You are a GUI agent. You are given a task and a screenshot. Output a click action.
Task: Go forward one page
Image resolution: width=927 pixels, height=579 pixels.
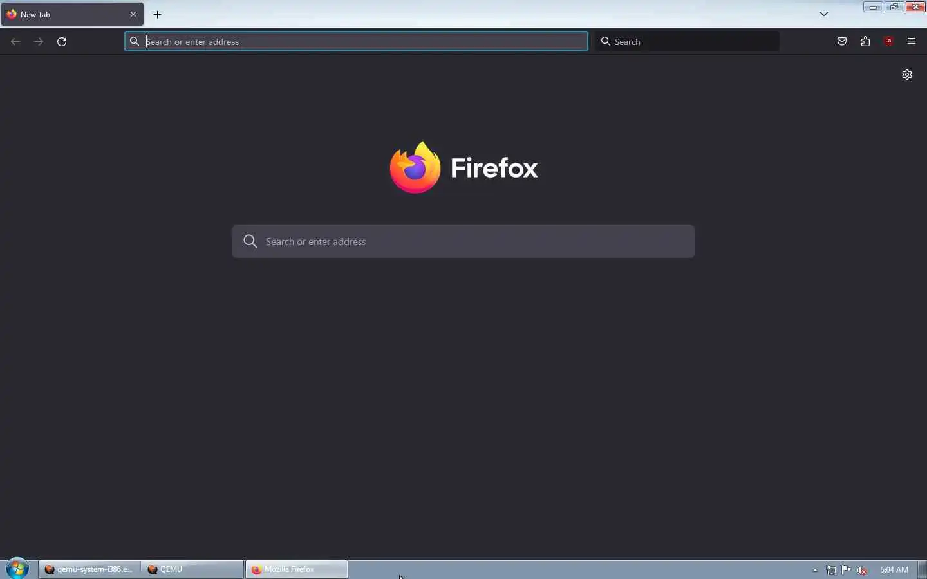click(x=39, y=42)
